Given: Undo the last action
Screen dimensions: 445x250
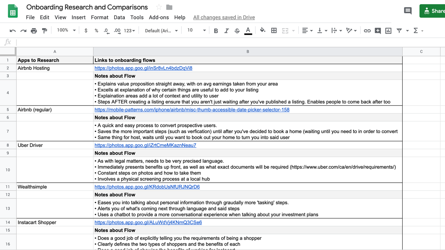Looking at the screenshot, I should coord(13,31).
